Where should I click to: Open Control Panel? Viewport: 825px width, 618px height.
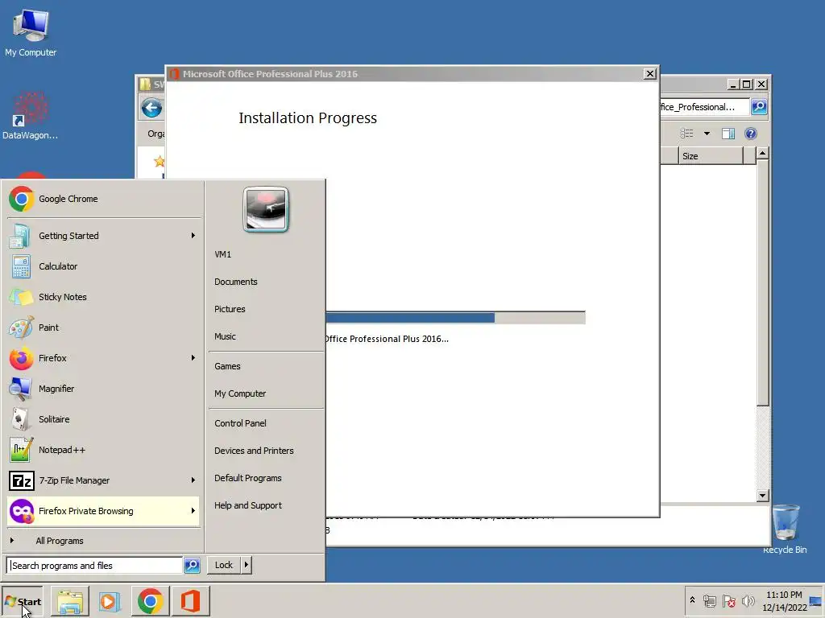tap(240, 423)
